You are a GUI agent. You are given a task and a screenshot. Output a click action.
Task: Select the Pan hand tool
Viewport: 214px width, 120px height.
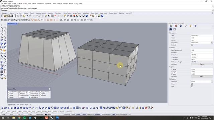30,16
